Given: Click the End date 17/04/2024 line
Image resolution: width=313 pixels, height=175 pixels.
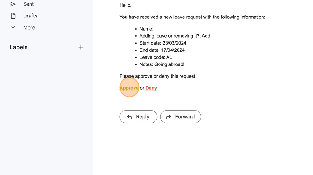Looking at the screenshot, I should [x=162, y=50].
